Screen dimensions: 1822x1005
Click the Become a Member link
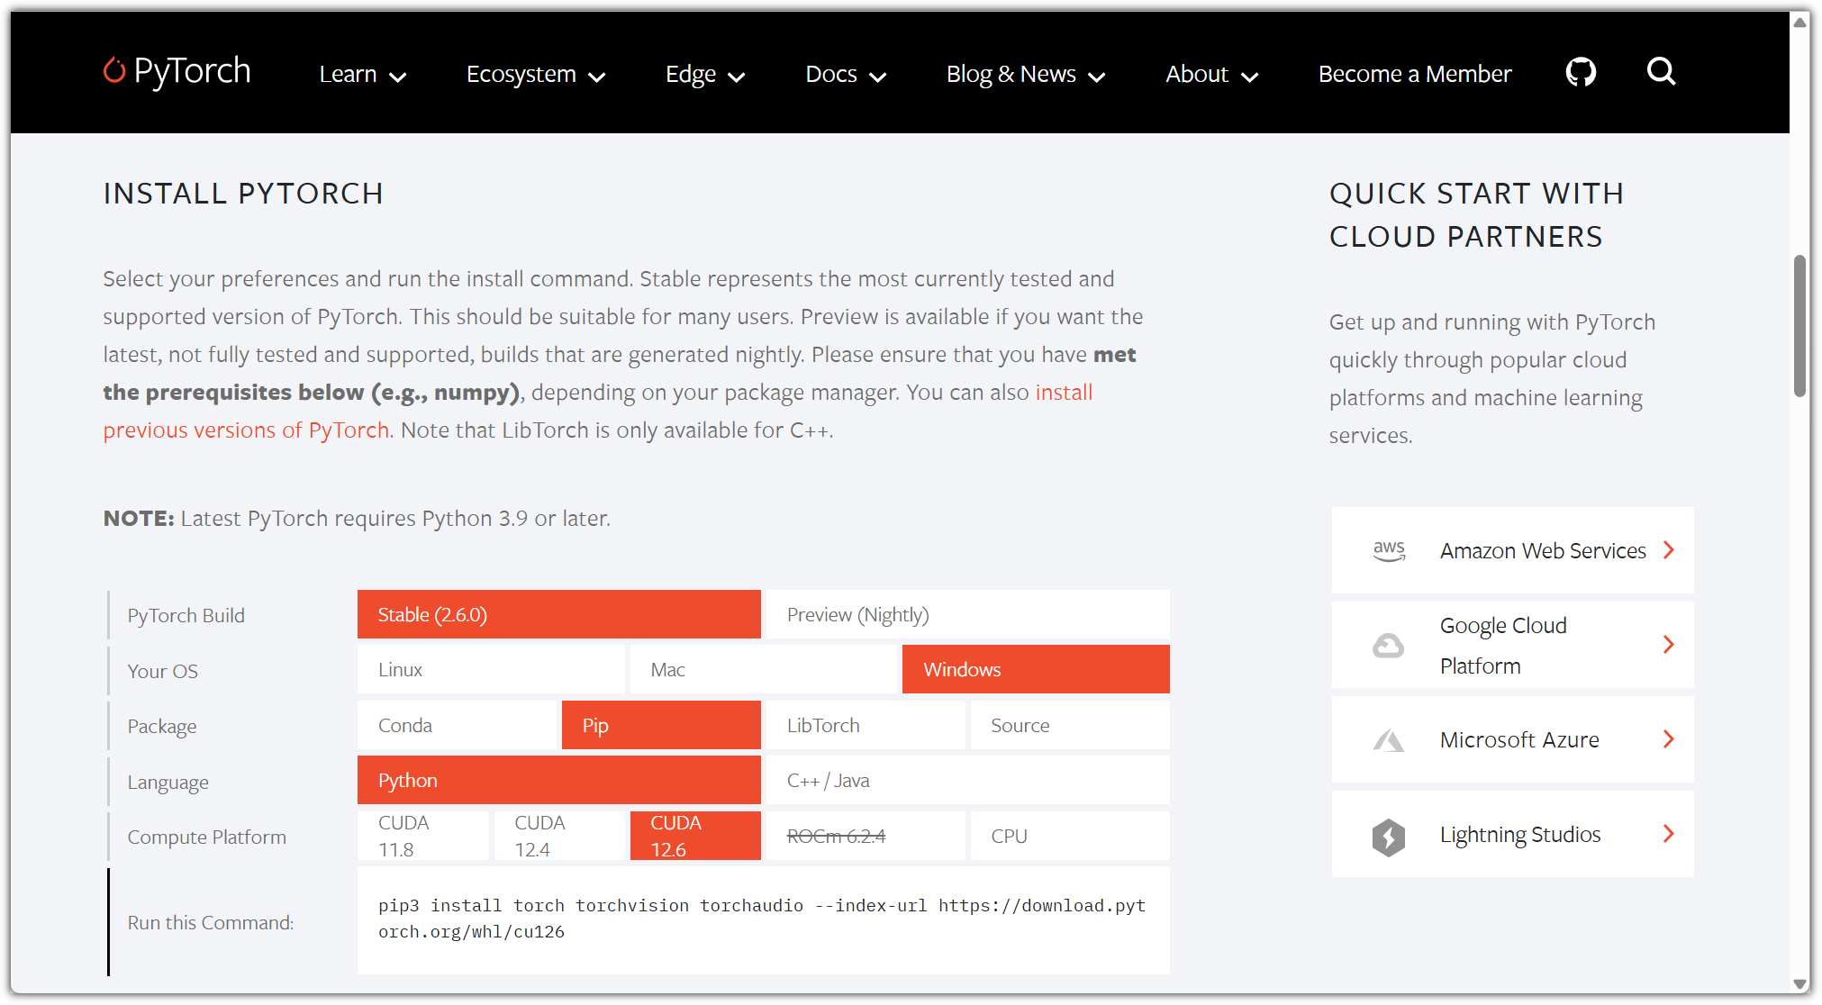(1414, 75)
